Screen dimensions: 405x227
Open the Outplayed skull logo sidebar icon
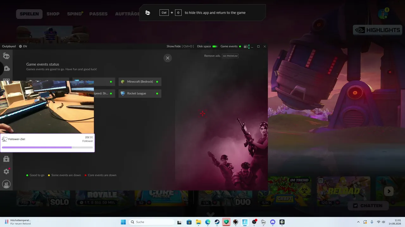(x=6, y=56)
